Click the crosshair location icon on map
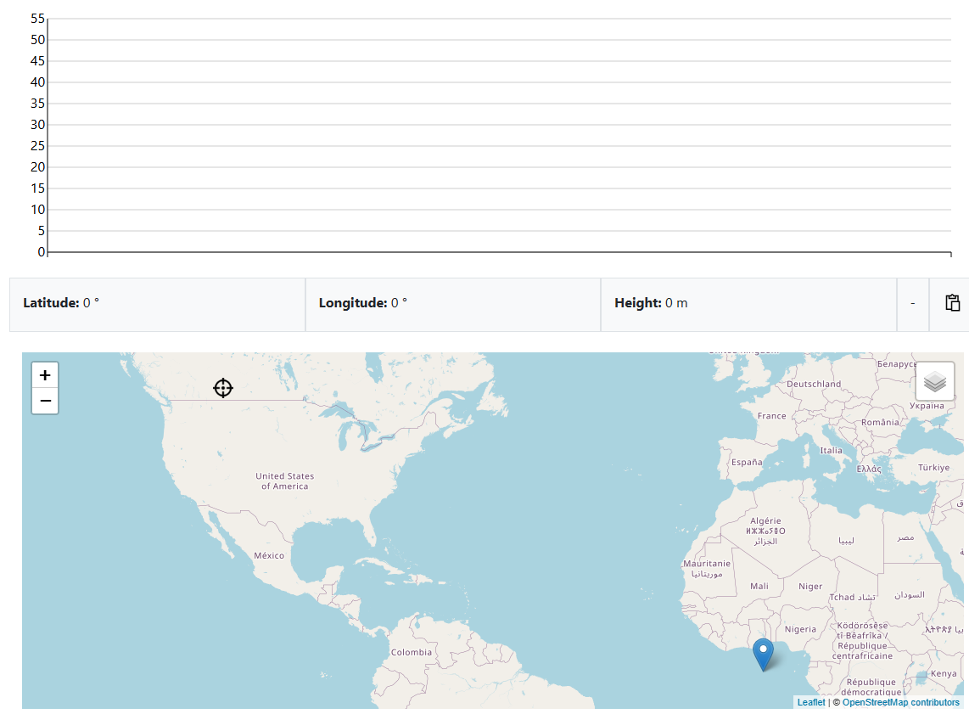The width and height of the screenshot is (969, 714). click(222, 388)
